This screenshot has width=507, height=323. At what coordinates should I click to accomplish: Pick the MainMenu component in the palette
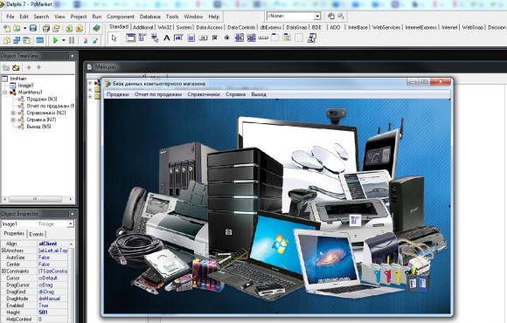[142, 38]
